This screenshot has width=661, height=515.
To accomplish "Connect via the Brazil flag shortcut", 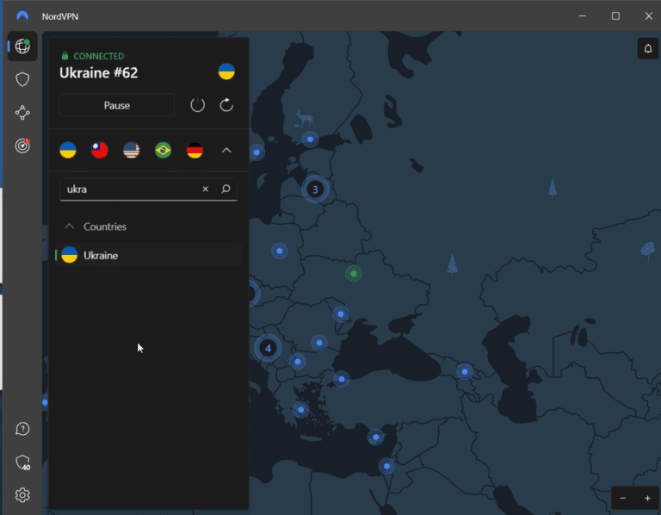I will pyautogui.click(x=163, y=150).
